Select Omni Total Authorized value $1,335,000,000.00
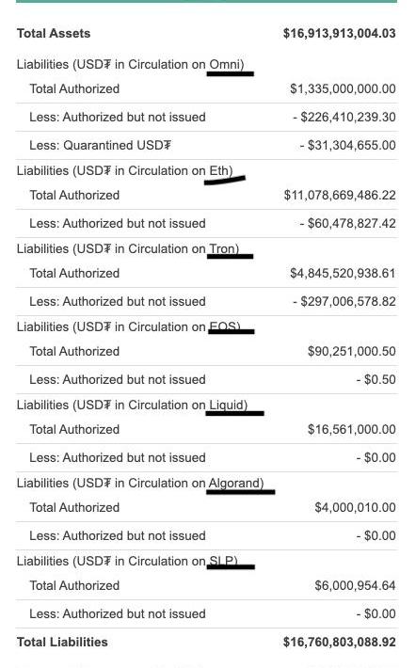Image resolution: width=416 pixels, height=668 pixels. tap(343, 88)
